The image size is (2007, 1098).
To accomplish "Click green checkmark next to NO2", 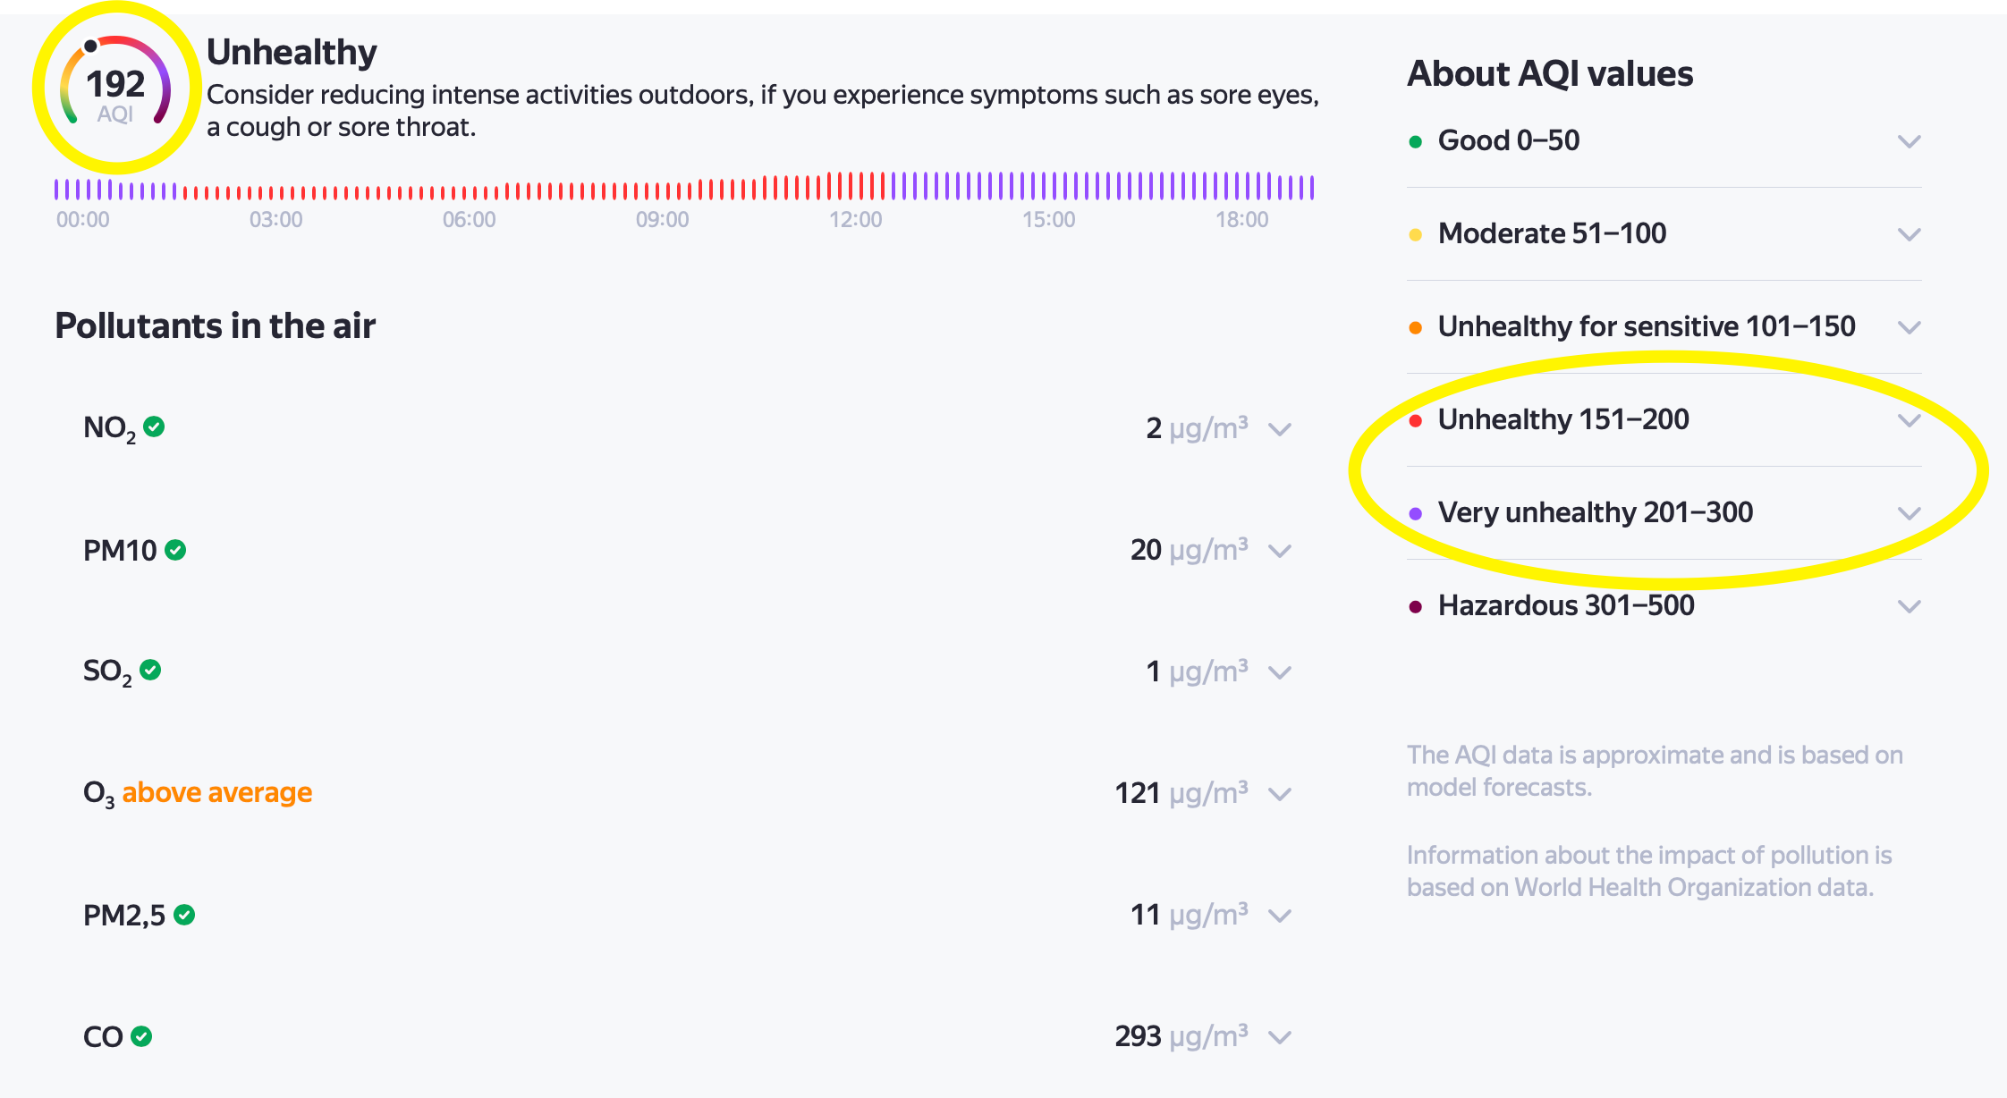I will [x=154, y=427].
